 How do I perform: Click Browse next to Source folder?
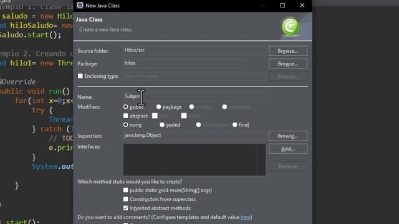pyautogui.click(x=288, y=51)
